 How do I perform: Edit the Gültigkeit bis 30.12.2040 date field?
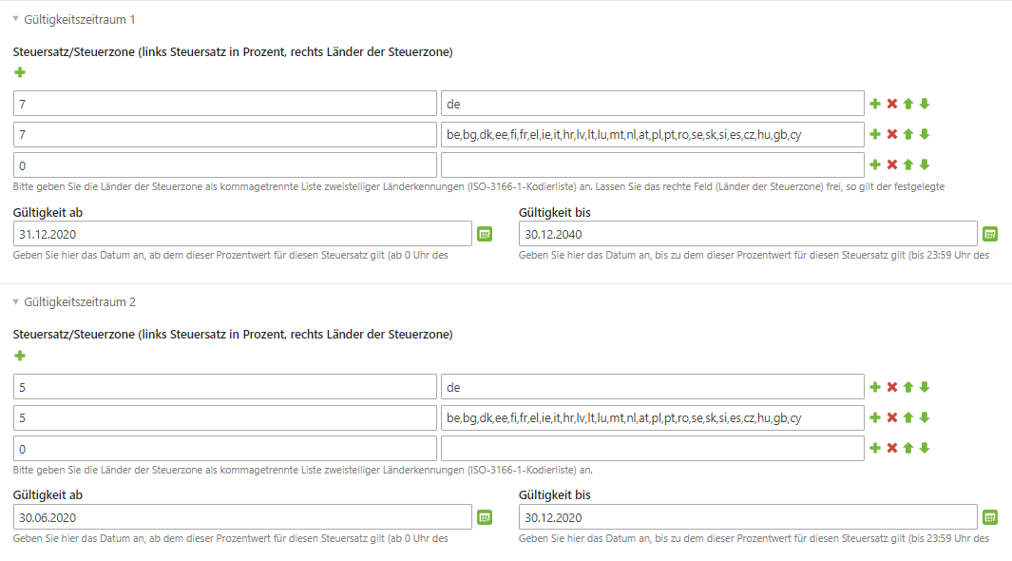click(748, 234)
